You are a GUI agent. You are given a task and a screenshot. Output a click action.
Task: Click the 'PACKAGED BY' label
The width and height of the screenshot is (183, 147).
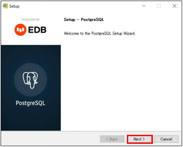[30, 20]
